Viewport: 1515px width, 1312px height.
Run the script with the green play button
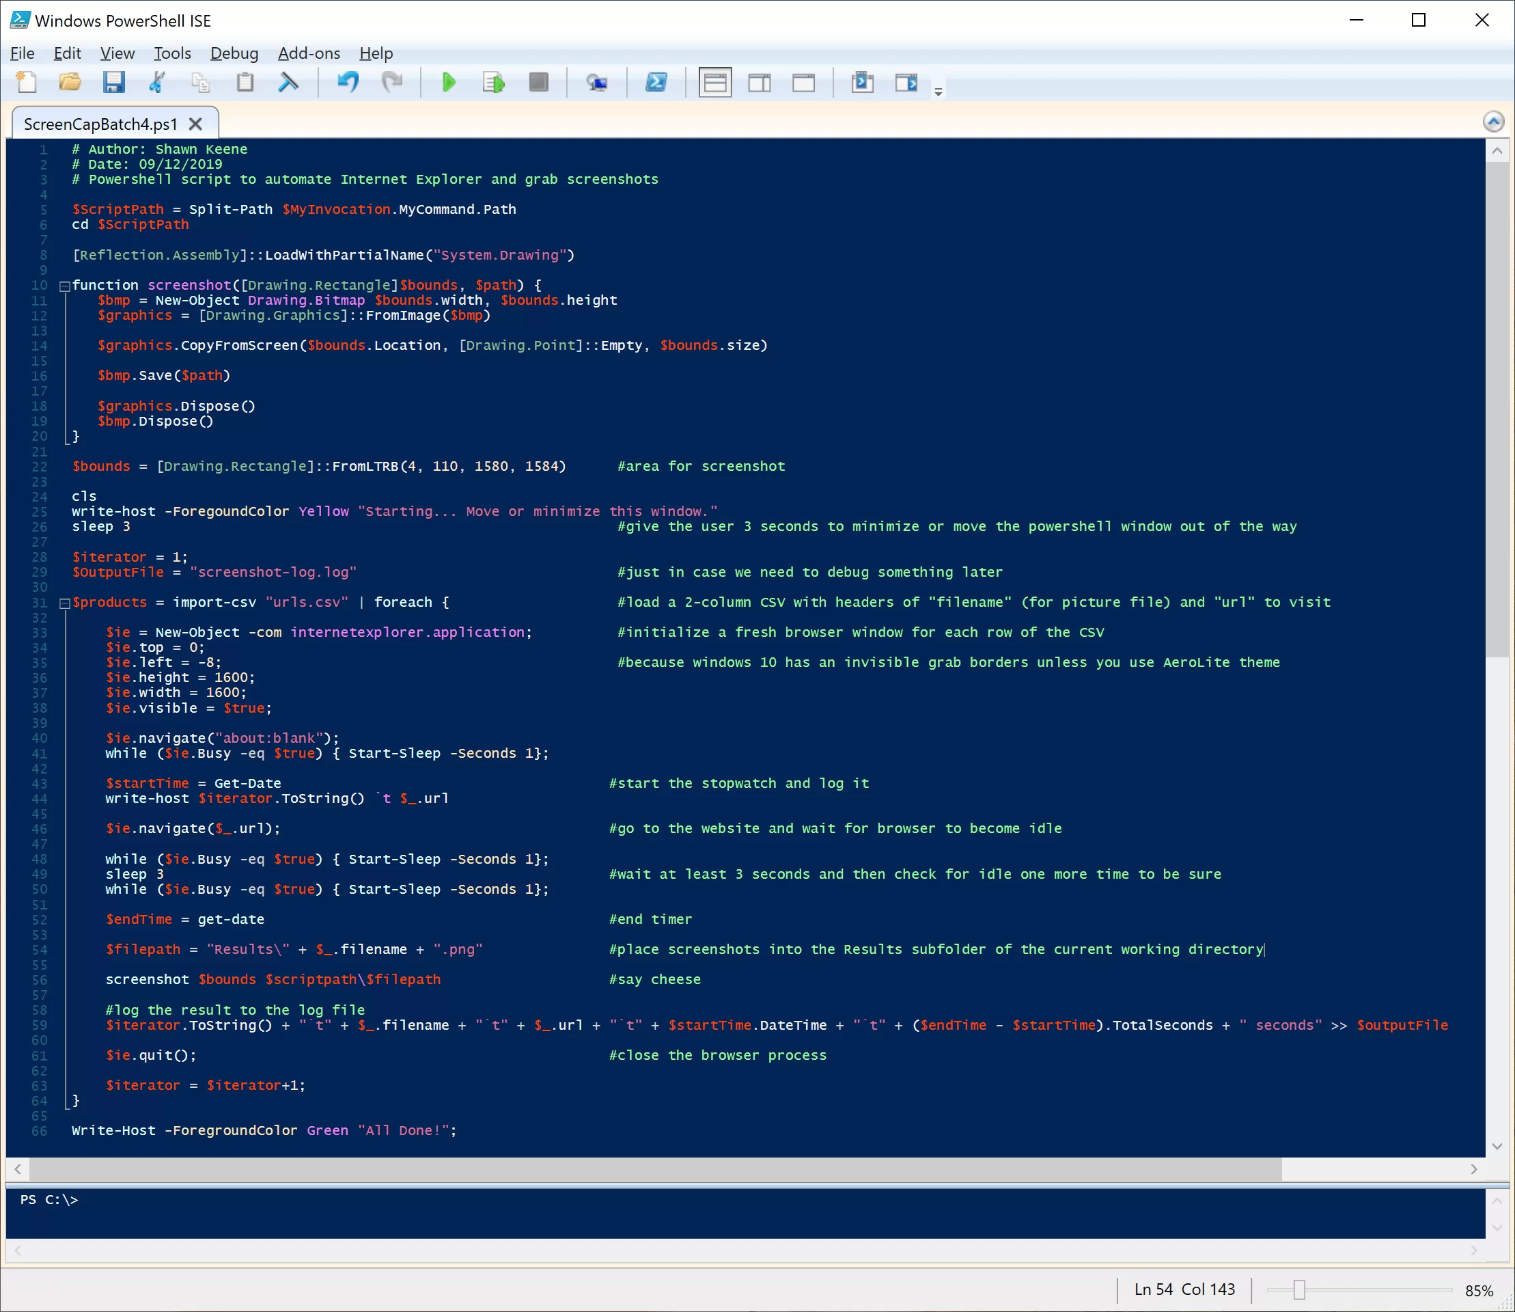pos(449,82)
